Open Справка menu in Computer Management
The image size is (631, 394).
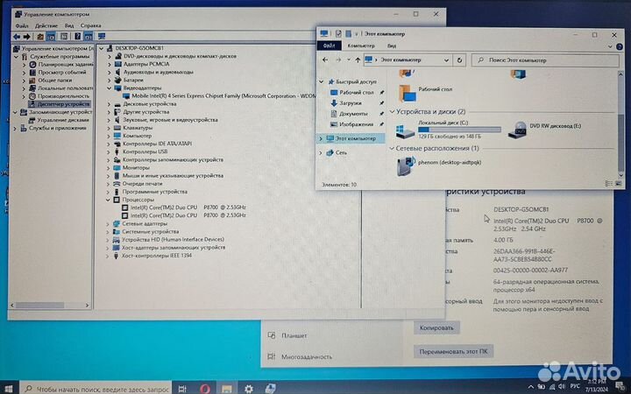pos(90,25)
